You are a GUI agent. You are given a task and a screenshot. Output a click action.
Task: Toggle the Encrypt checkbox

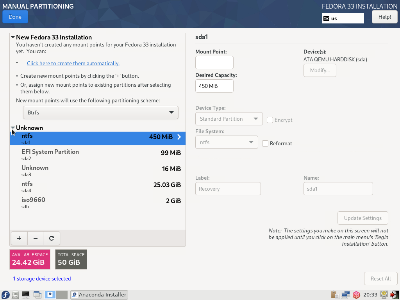point(270,120)
